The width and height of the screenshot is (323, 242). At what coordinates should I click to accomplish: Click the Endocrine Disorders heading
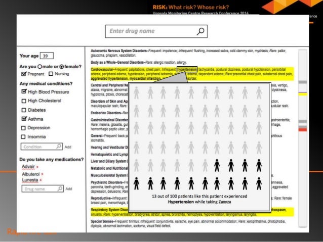(x=106, y=113)
